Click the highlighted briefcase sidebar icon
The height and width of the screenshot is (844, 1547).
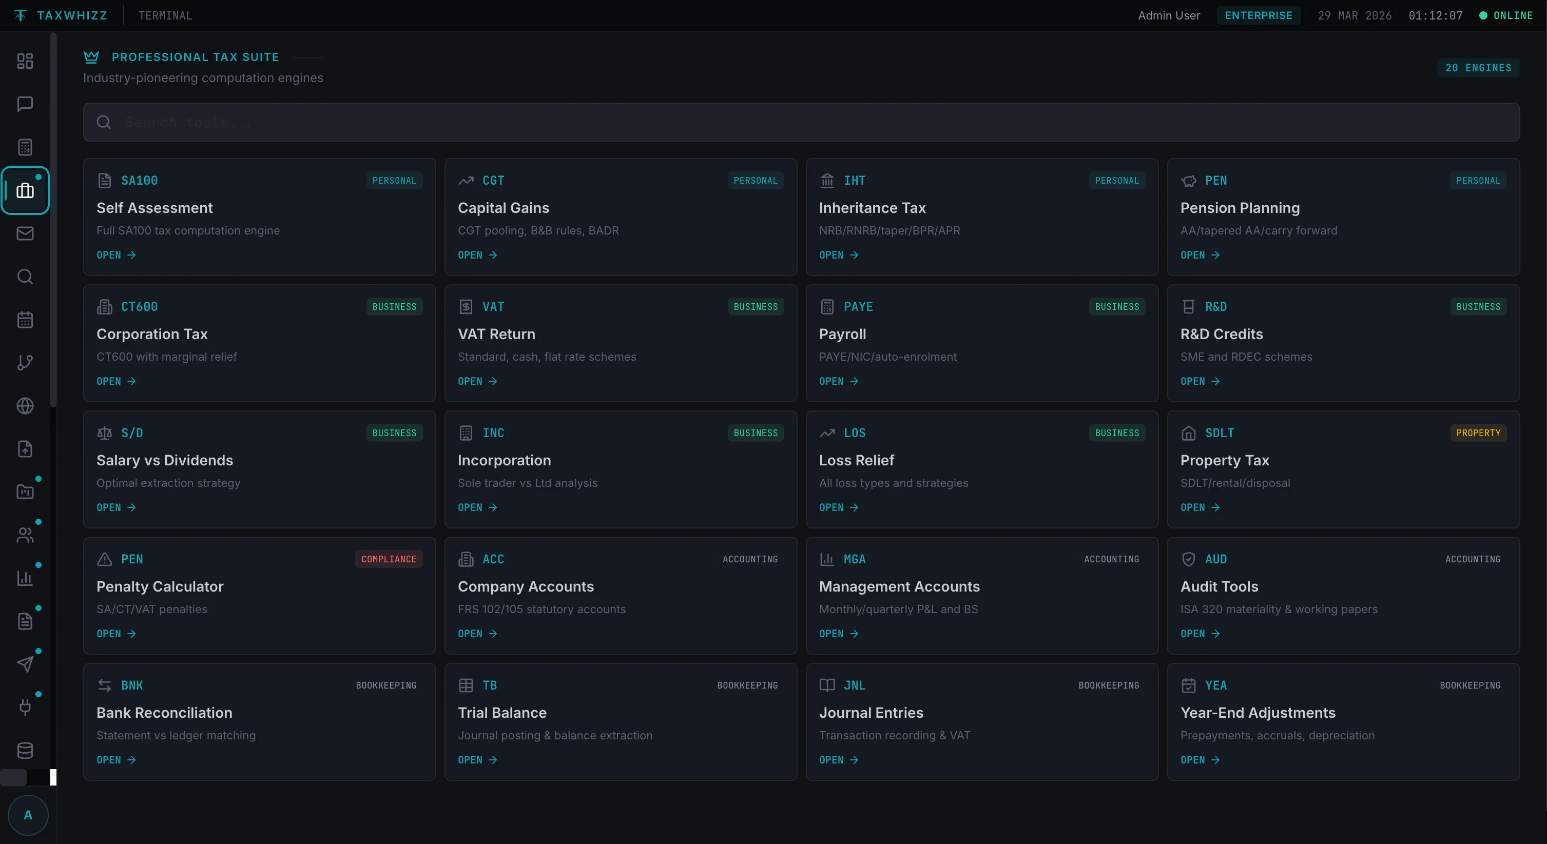tap(25, 190)
